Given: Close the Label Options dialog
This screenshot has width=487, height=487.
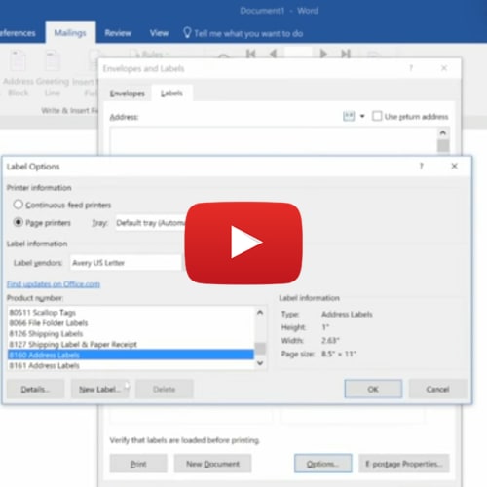Looking at the screenshot, I should (455, 166).
